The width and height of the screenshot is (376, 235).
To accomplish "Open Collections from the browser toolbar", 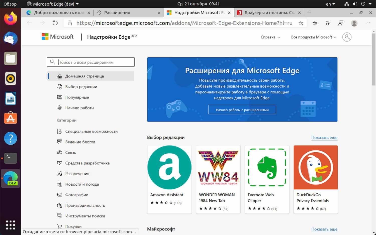I will click(328, 23).
